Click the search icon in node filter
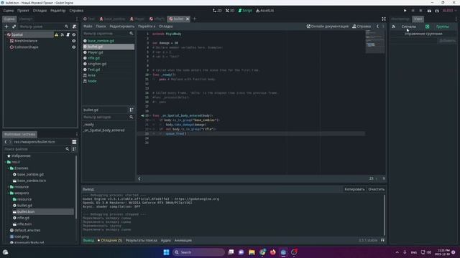This screenshot has width=460, height=258. click(67, 27)
